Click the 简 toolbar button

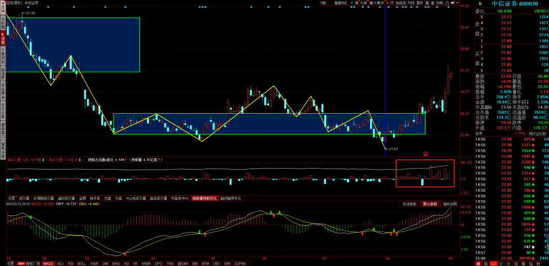(356, 3)
